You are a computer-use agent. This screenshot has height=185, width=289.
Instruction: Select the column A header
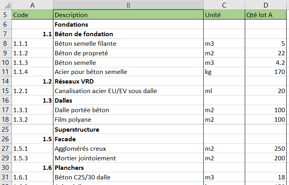coord(32,5)
